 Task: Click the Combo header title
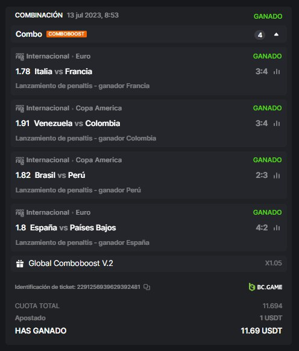click(x=29, y=34)
